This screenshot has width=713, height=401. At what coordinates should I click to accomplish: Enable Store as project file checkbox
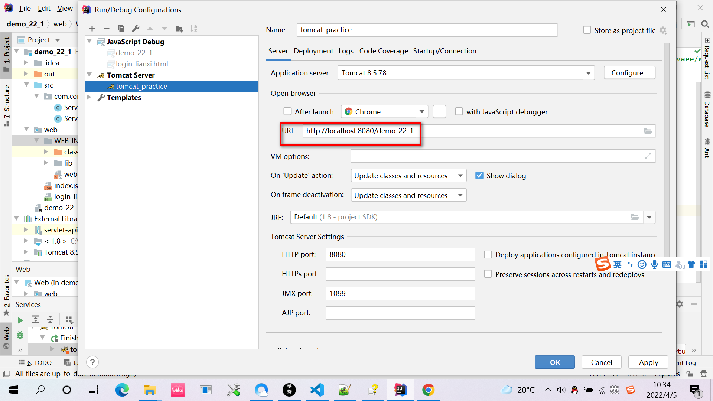(x=587, y=30)
